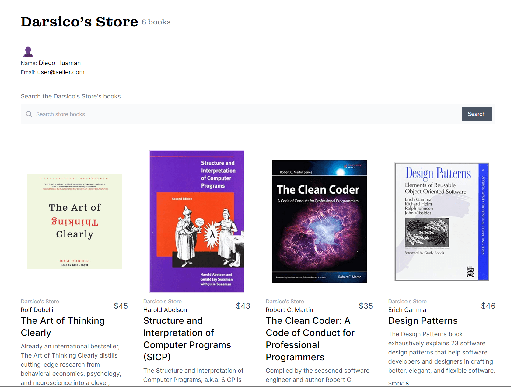Click Darsico's Store label above Harold Abelson

click(x=162, y=302)
